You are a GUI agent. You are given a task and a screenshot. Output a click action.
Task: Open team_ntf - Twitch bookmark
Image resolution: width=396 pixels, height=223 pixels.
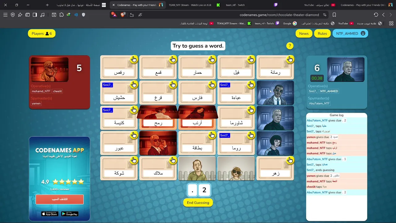(x=267, y=23)
